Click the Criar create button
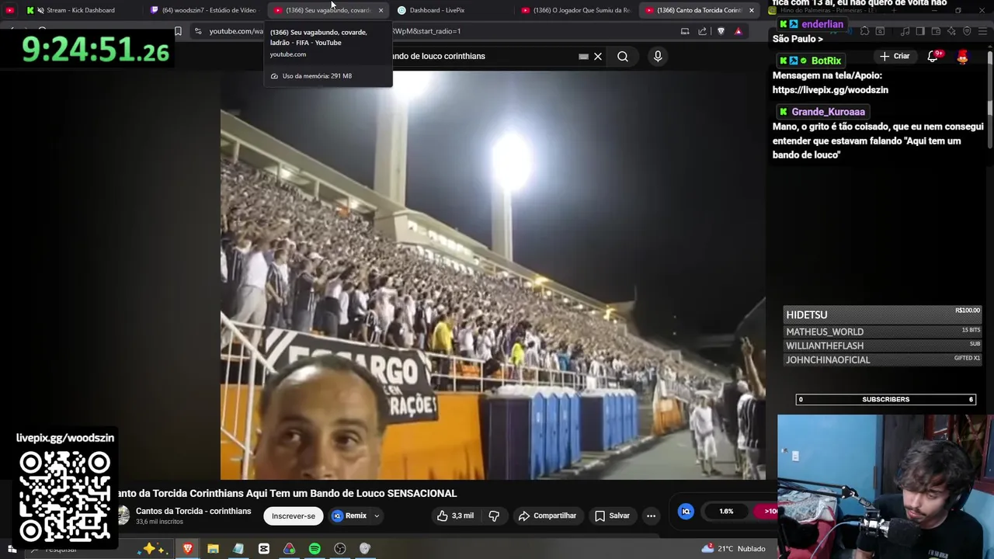The height and width of the screenshot is (559, 994). click(894, 56)
